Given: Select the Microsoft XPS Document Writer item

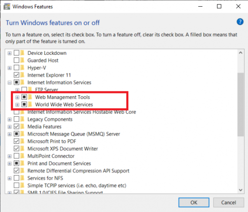Looking at the screenshot, I should (x=62, y=149).
